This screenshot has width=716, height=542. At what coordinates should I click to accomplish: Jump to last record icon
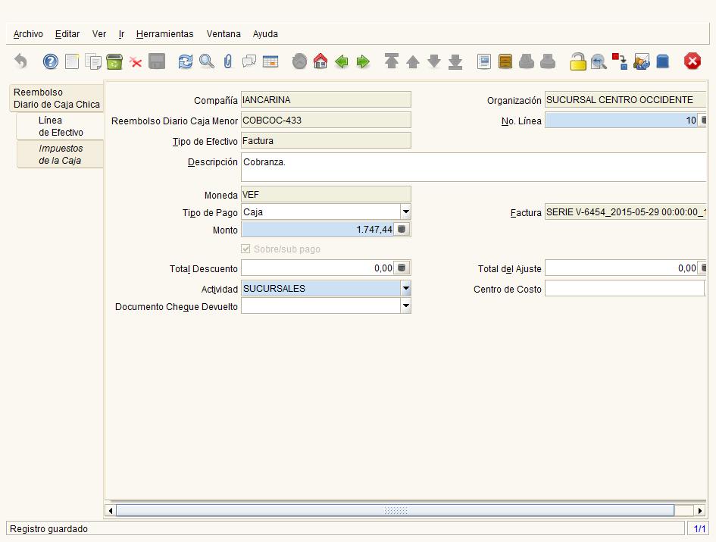tap(455, 61)
